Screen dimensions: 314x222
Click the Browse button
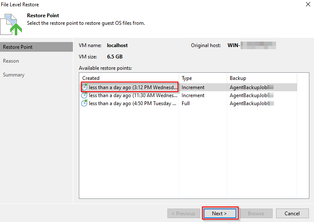point(256,213)
